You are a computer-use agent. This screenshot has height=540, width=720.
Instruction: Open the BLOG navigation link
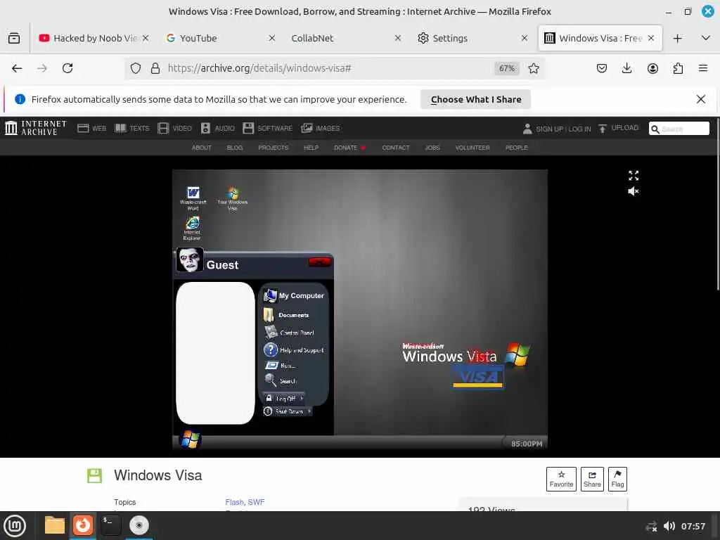point(235,148)
